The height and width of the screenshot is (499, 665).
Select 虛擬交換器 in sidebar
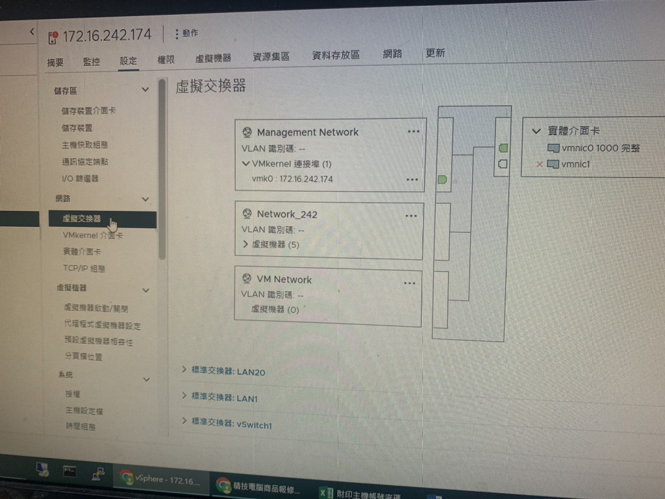[102, 219]
